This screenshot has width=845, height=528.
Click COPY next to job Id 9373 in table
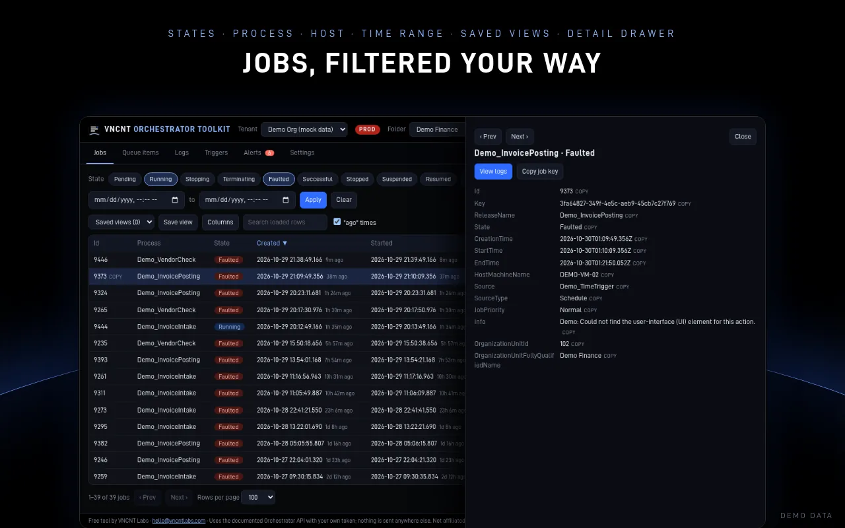pyautogui.click(x=116, y=277)
